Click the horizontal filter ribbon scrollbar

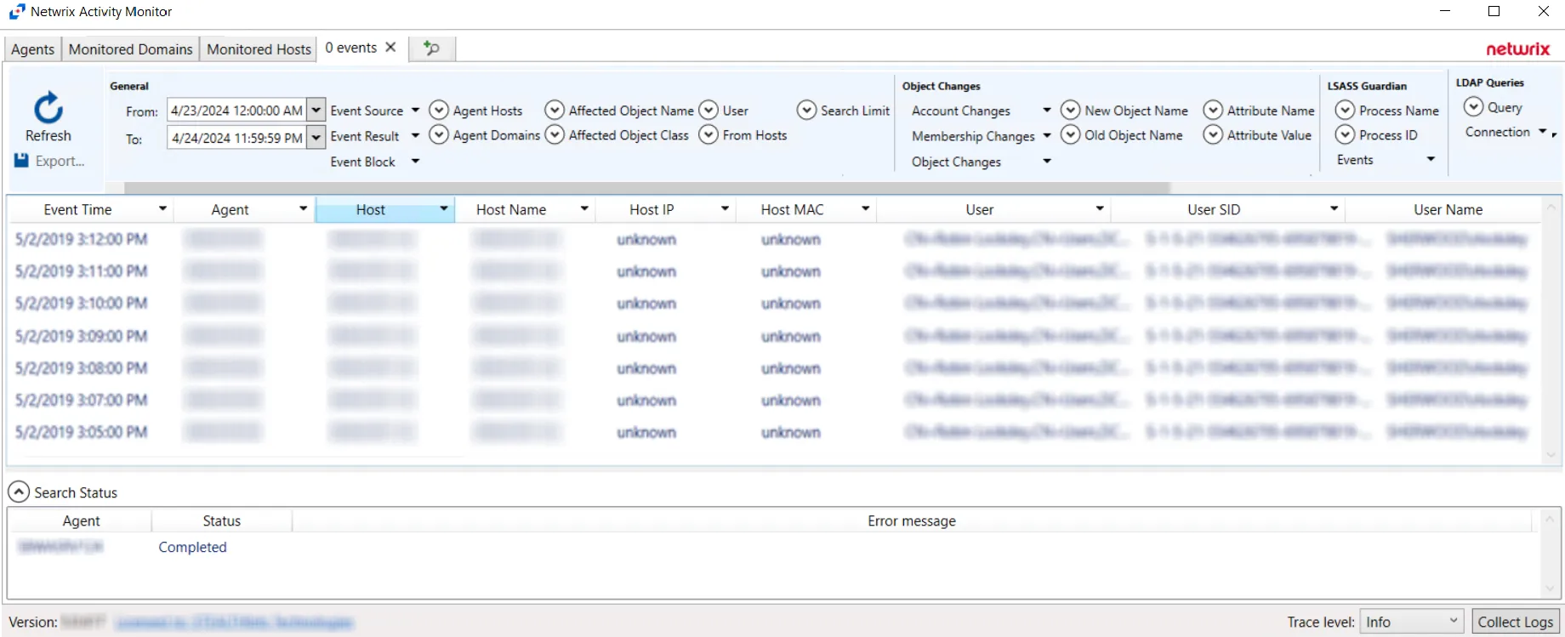646,188
